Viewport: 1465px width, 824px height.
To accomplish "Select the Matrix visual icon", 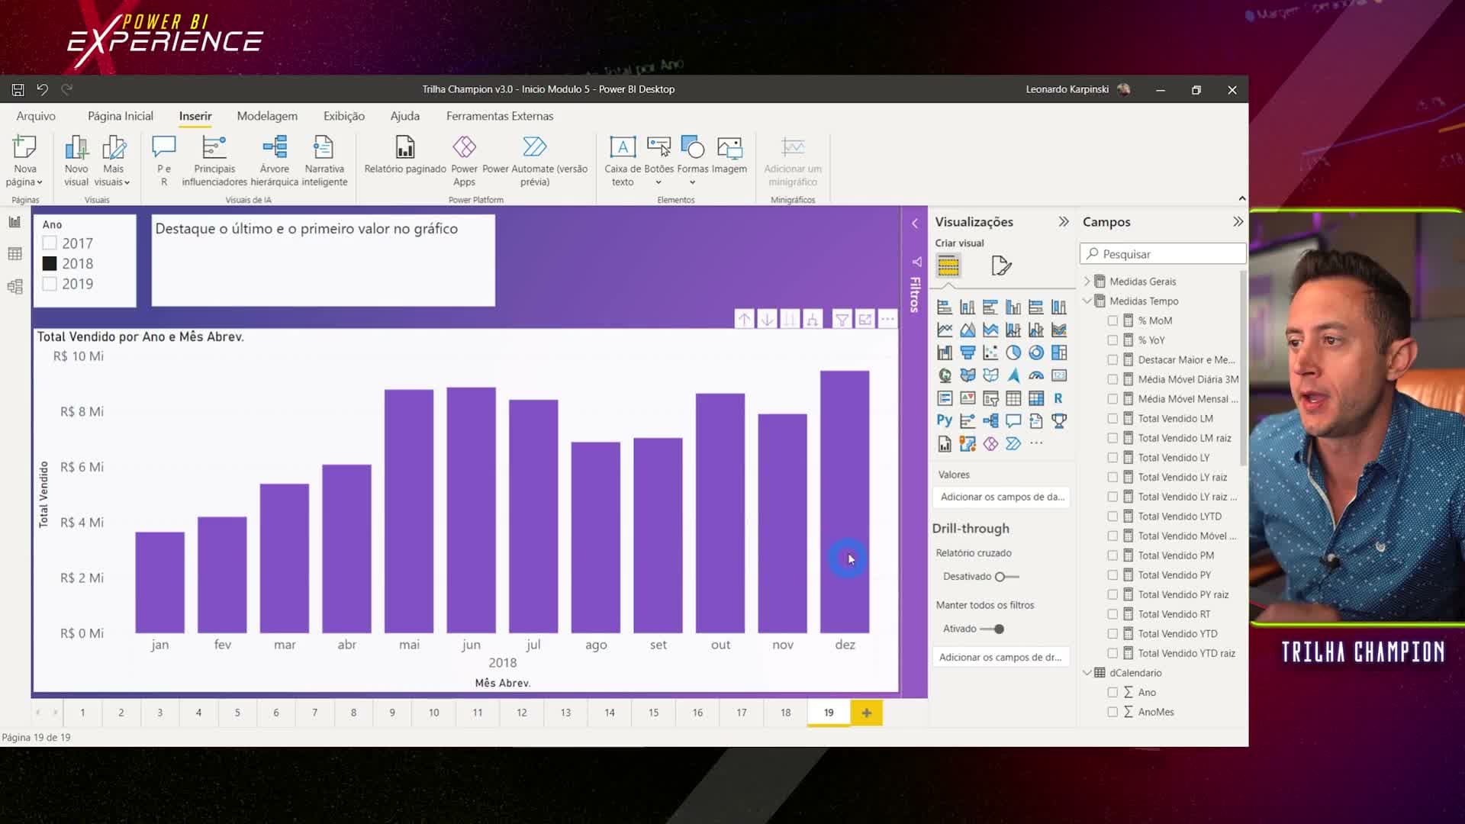I will 1036,398.
